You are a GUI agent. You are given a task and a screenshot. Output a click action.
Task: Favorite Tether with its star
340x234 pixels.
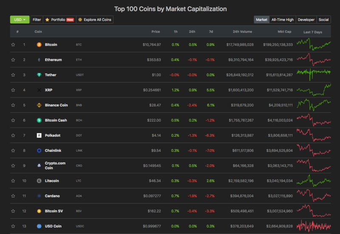[x=13, y=75]
